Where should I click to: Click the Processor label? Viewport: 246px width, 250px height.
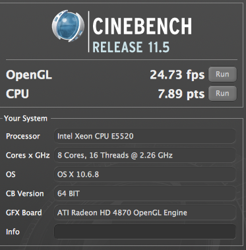(23, 137)
